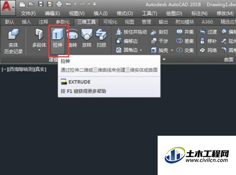This screenshot has height=175, width=236.
Task: Switch to the 可视化 ribbon tab
Action: click(x=110, y=22)
